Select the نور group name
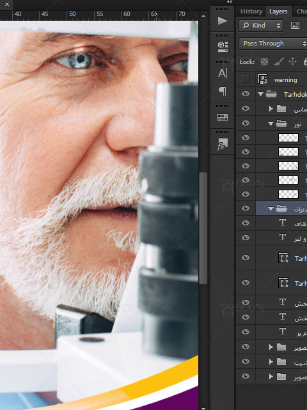The width and height of the screenshot is (307, 410). (x=297, y=125)
